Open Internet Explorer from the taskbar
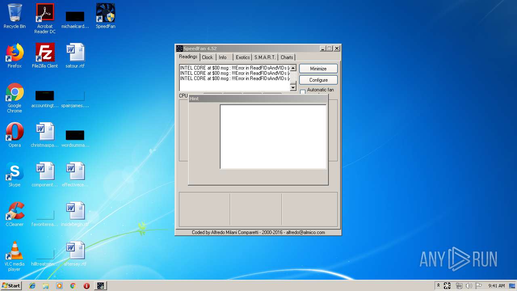Image resolution: width=517 pixels, height=291 pixels. [x=32, y=286]
